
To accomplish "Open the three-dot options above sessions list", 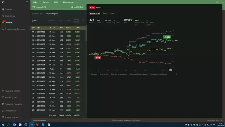I will click(85, 14).
